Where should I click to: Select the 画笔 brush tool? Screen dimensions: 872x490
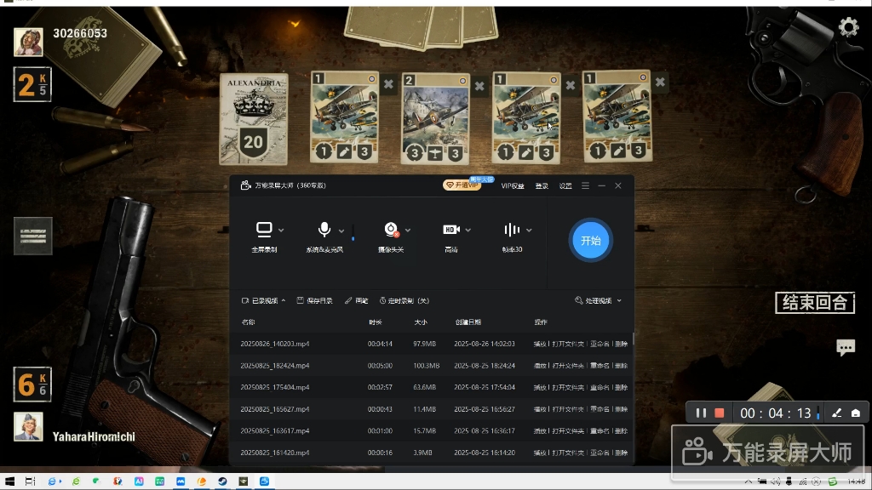(x=357, y=300)
